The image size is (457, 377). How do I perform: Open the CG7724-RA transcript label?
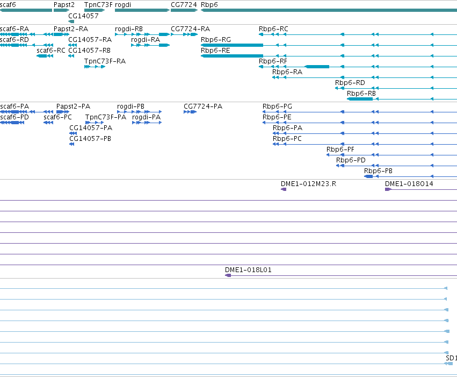pyautogui.click(x=190, y=29)
